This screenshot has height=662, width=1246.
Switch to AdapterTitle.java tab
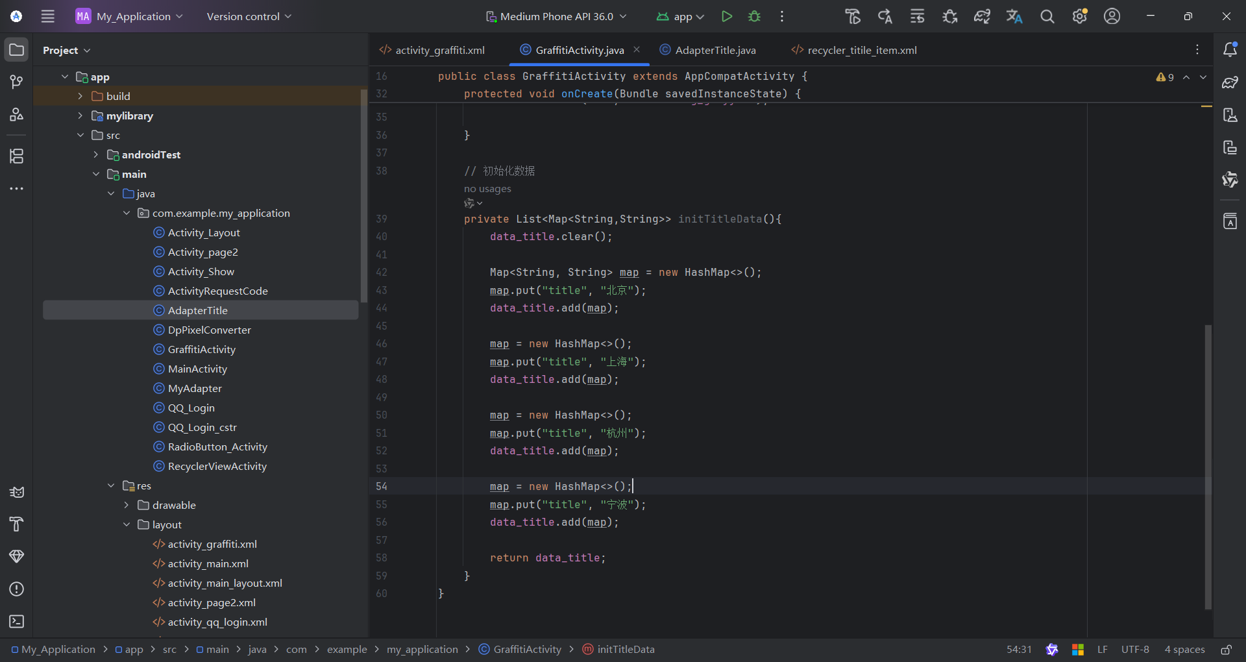(715, 50)
